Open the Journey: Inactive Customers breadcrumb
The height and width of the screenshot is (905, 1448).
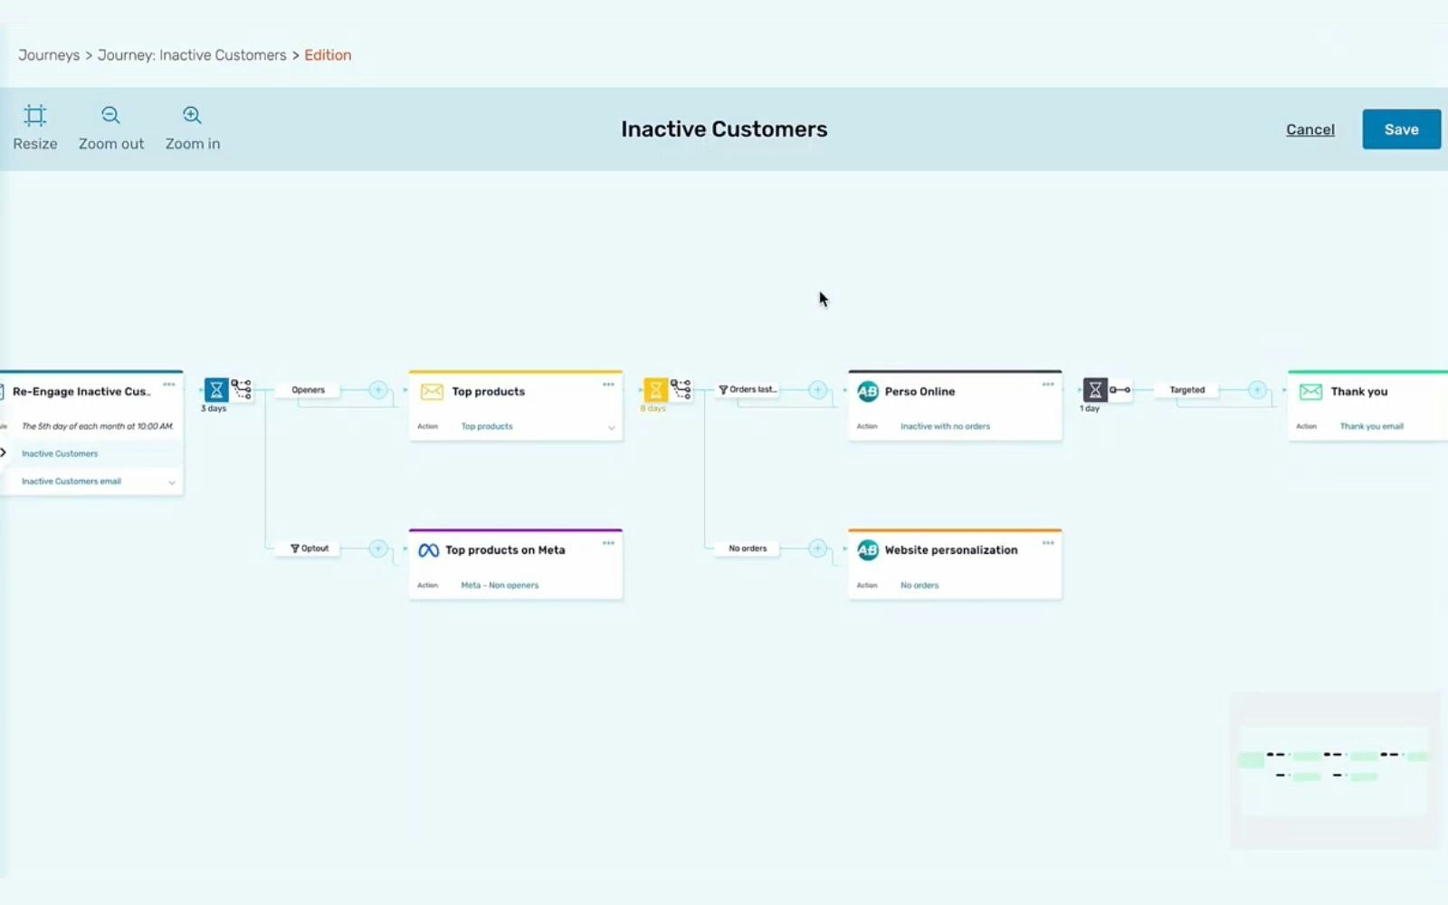coord(192,55)
